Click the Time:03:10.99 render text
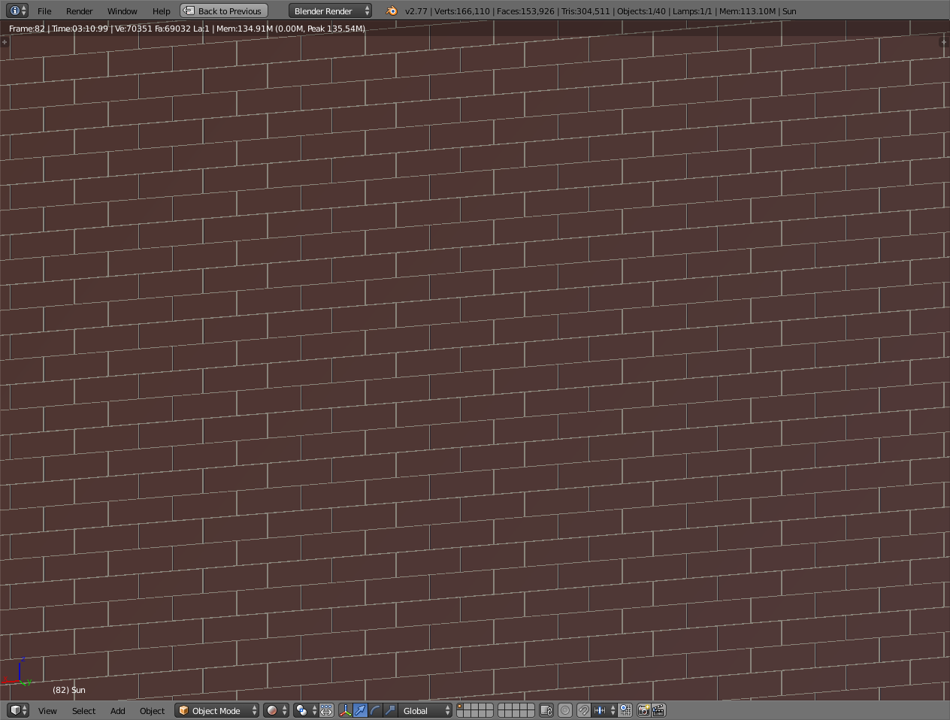 80,29
